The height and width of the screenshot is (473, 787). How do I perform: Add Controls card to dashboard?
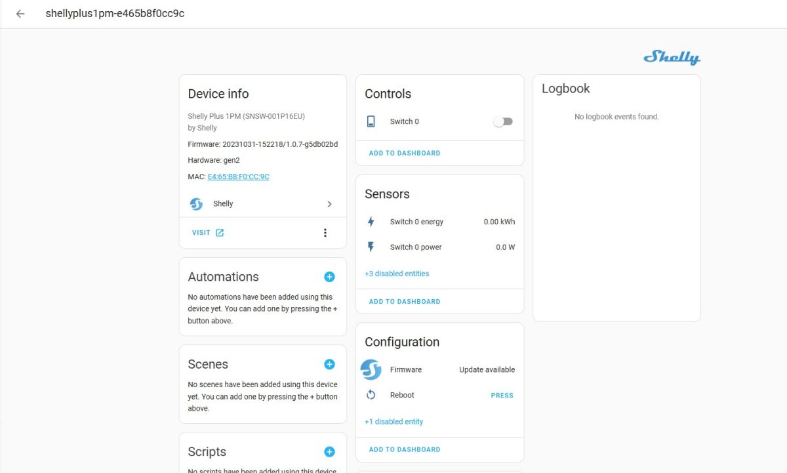405,153
